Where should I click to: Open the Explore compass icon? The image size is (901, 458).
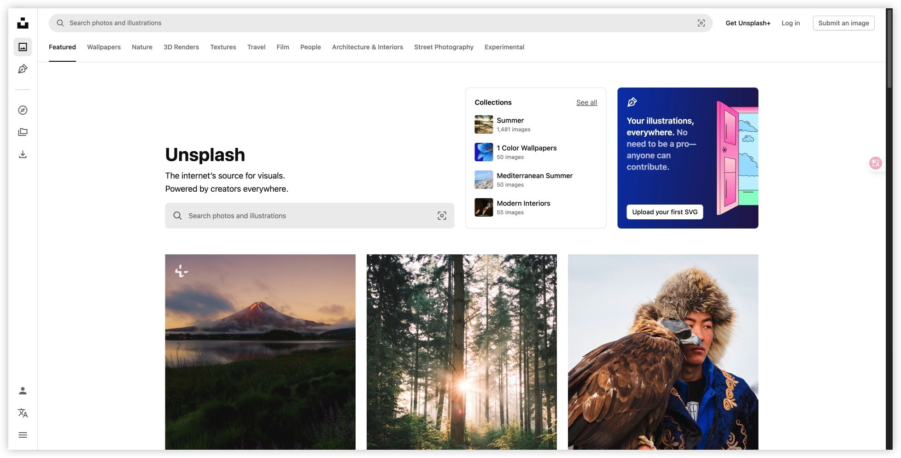23,110
